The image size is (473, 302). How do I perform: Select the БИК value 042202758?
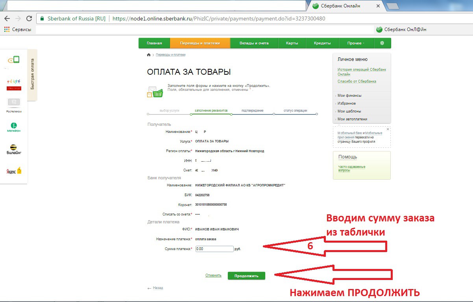[x=202, y=195]
